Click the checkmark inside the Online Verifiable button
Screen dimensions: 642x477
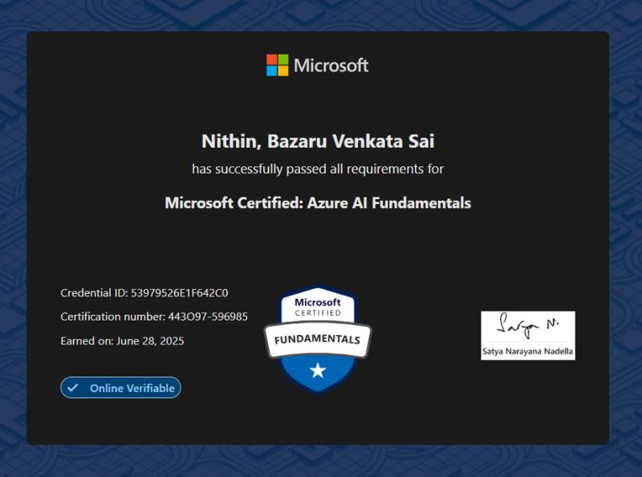pos(73,388)
